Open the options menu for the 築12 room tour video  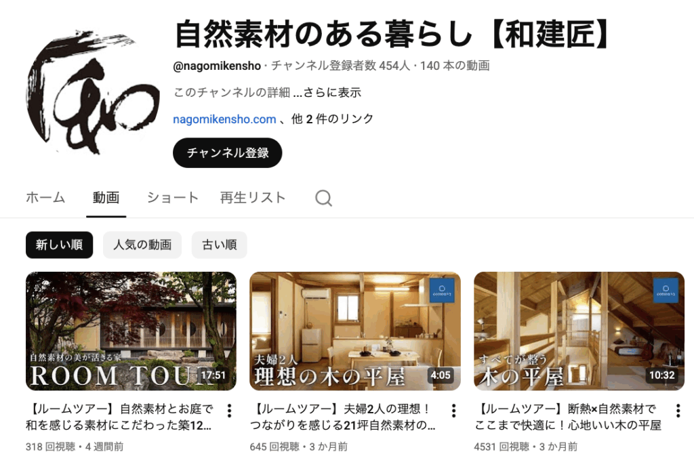(229, 411)
